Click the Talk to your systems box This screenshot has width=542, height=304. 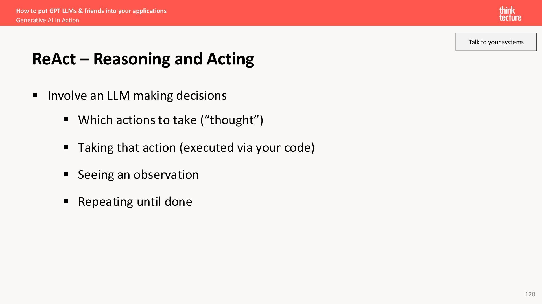pyautogui.click(x=496, y=42)
